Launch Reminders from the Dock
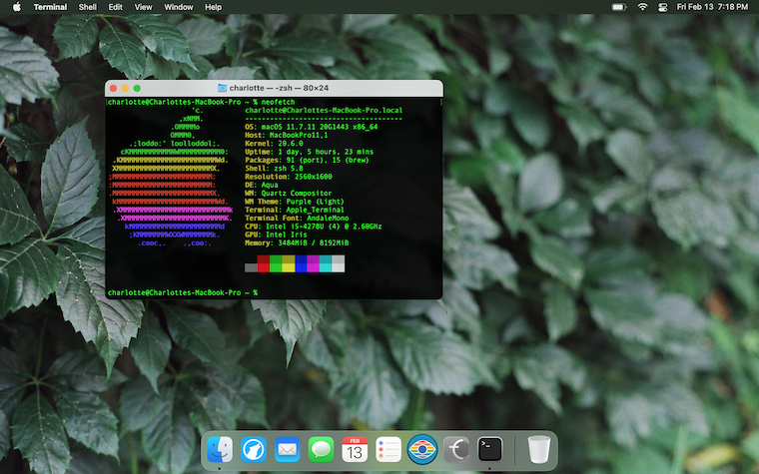 [x=388, y=450]
